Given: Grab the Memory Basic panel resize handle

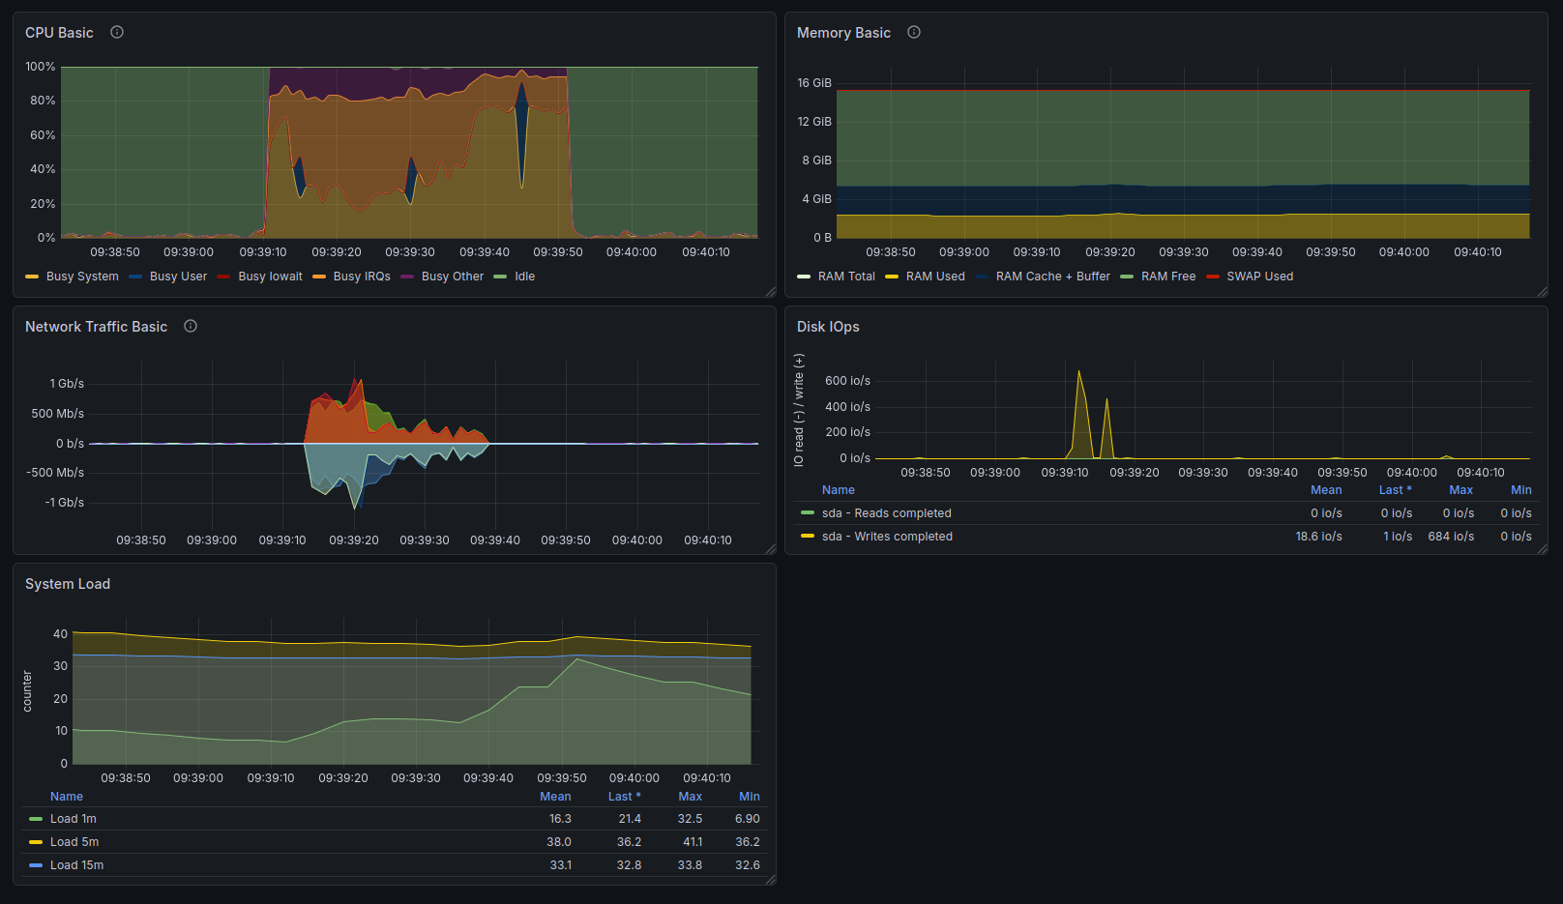Looking at the screenshot, I should [x=1543, y=291].
